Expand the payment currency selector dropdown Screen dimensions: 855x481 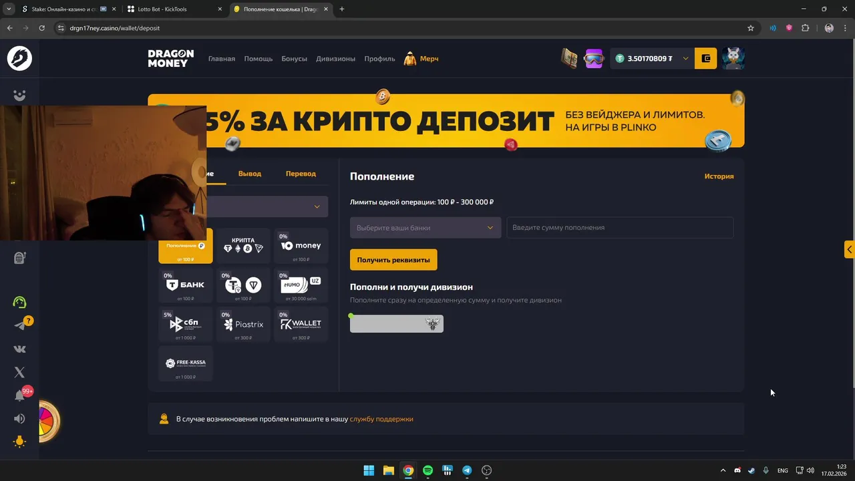point(317,206)
